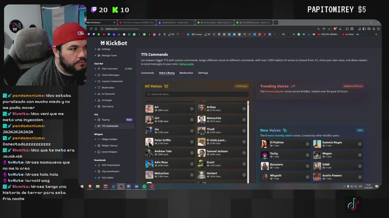Add Thrall voice using plus icon

point(244,131)
